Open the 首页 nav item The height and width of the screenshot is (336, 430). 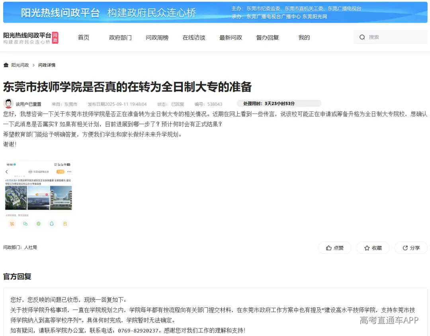(84, 37)
